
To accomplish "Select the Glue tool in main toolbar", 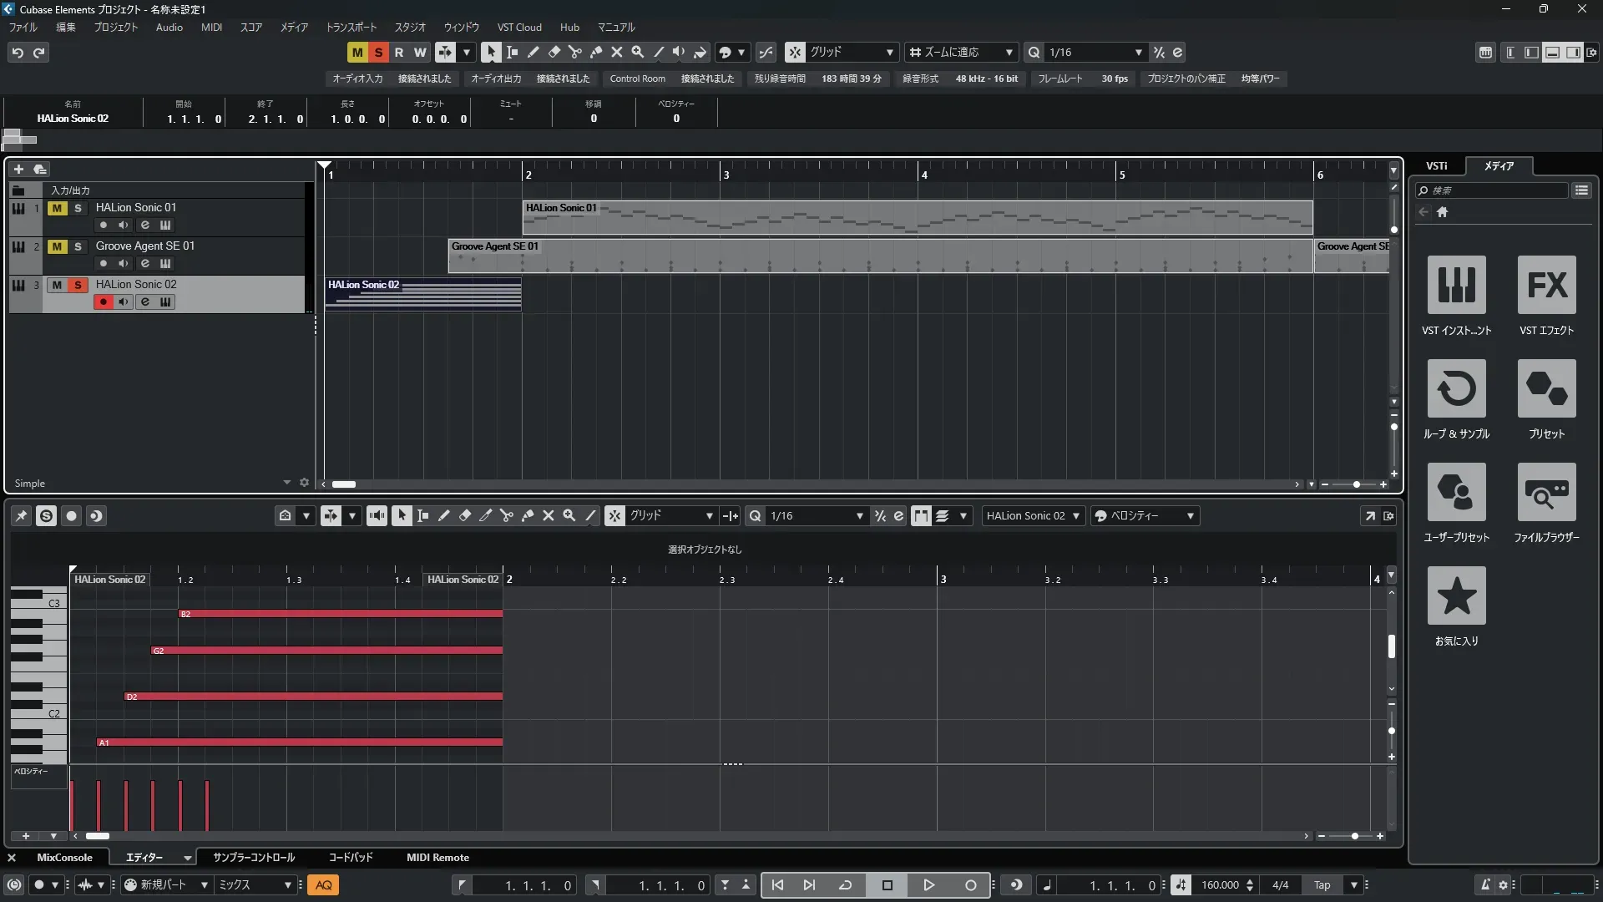I will pyautogui.click(x=596, y=52).
